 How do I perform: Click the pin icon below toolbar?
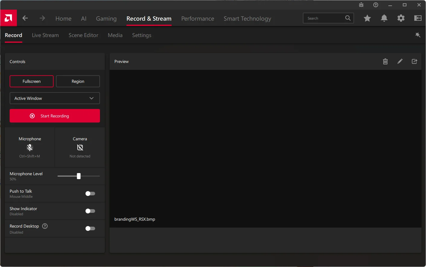pyautogui.click(x=418, y=35)
